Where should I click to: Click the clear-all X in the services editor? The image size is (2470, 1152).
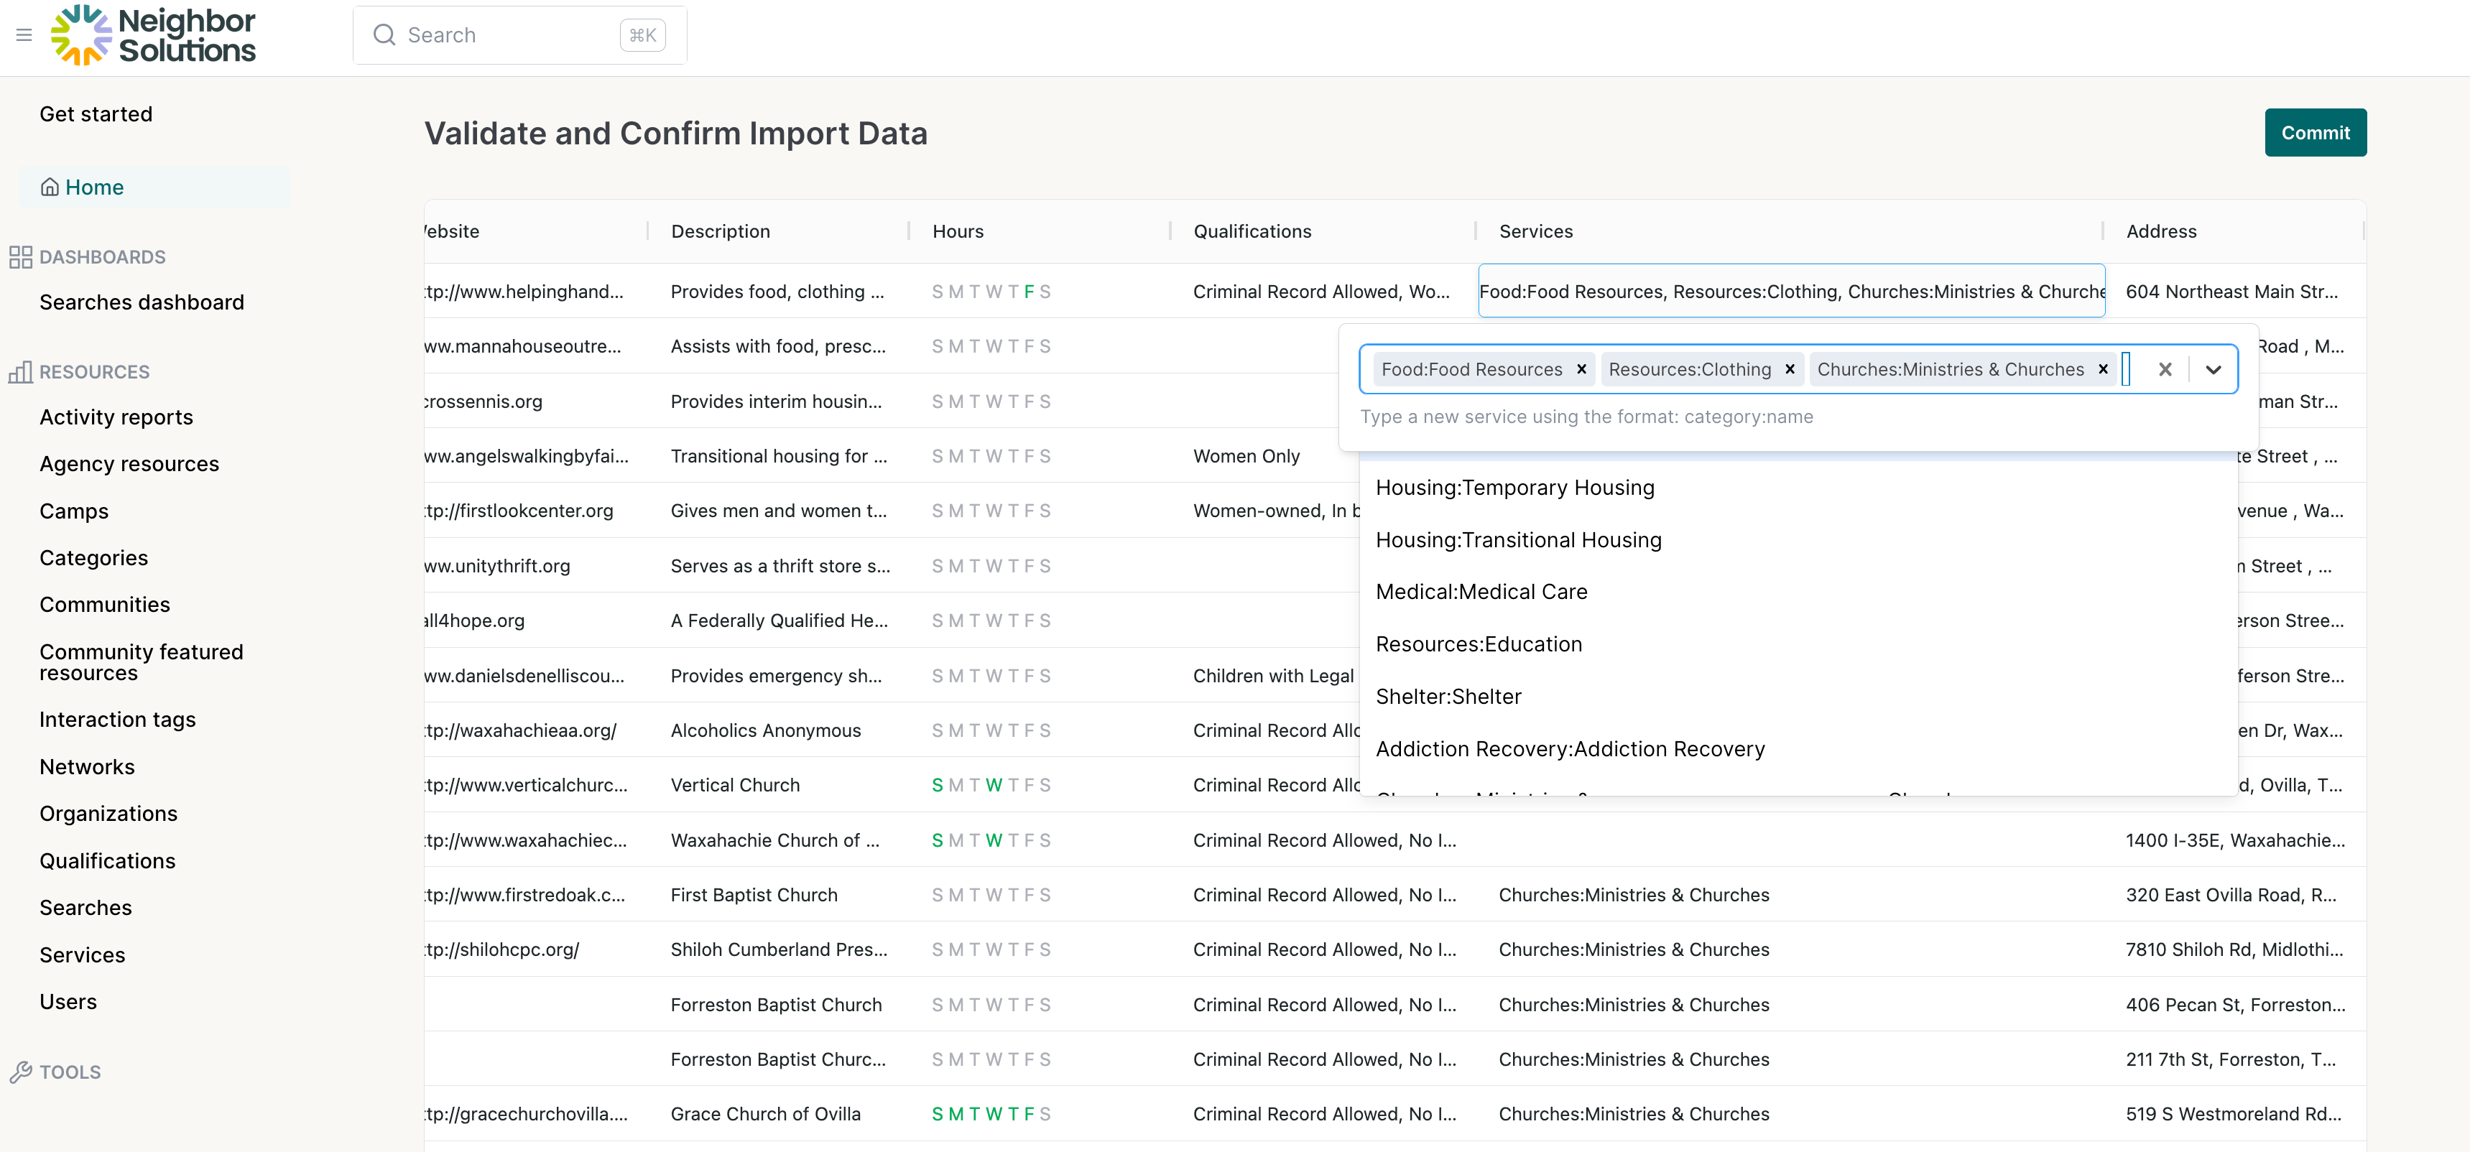[x=2165, y=369]
